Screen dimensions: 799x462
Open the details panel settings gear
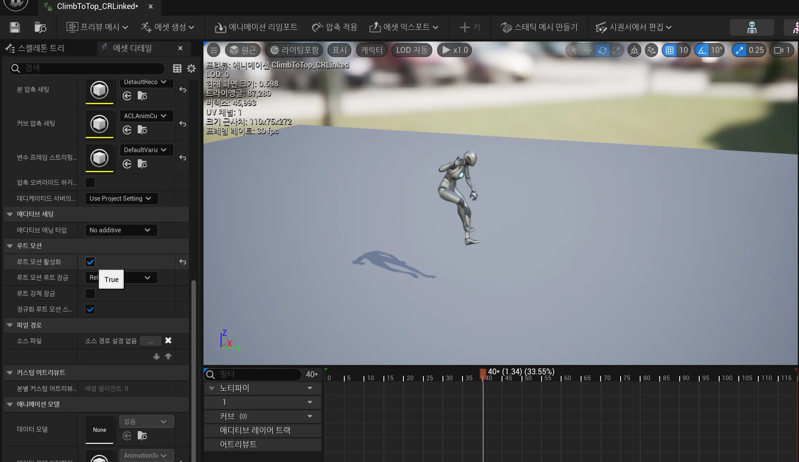(191, 68)
